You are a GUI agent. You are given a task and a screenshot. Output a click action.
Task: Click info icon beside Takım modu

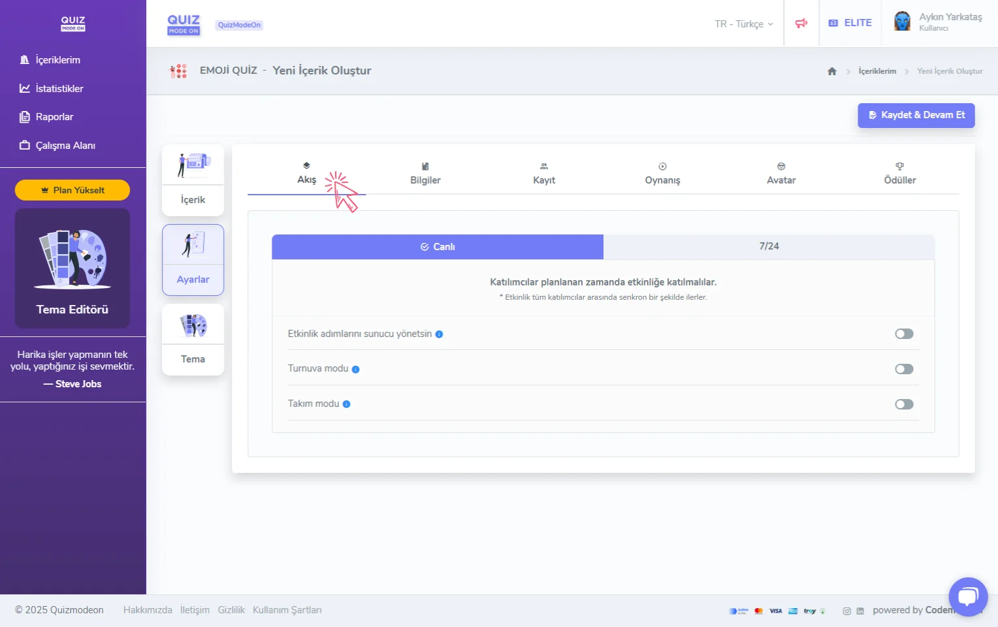coord(346,404)
